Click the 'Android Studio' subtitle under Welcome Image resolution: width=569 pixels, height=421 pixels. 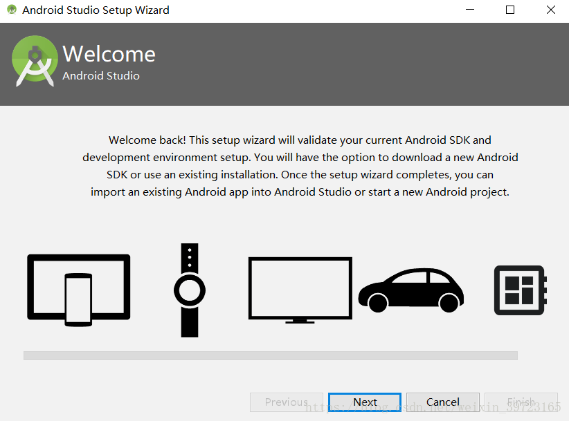[x=101, y=76]
